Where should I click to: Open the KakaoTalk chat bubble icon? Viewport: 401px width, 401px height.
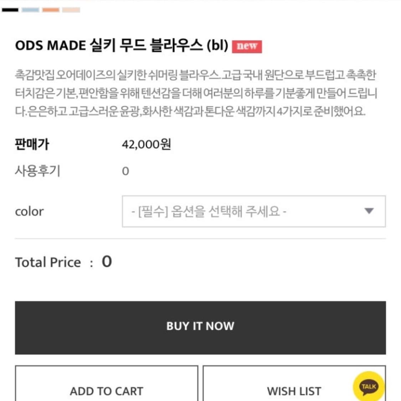[x=369, y=386]
